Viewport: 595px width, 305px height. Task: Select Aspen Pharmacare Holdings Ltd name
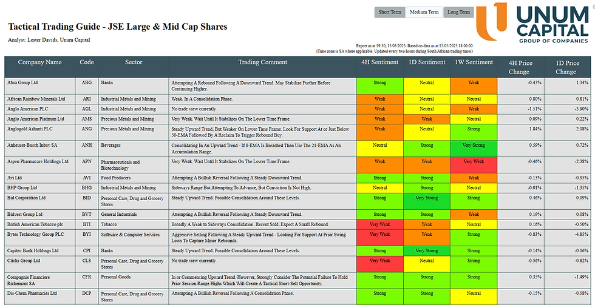38,161
